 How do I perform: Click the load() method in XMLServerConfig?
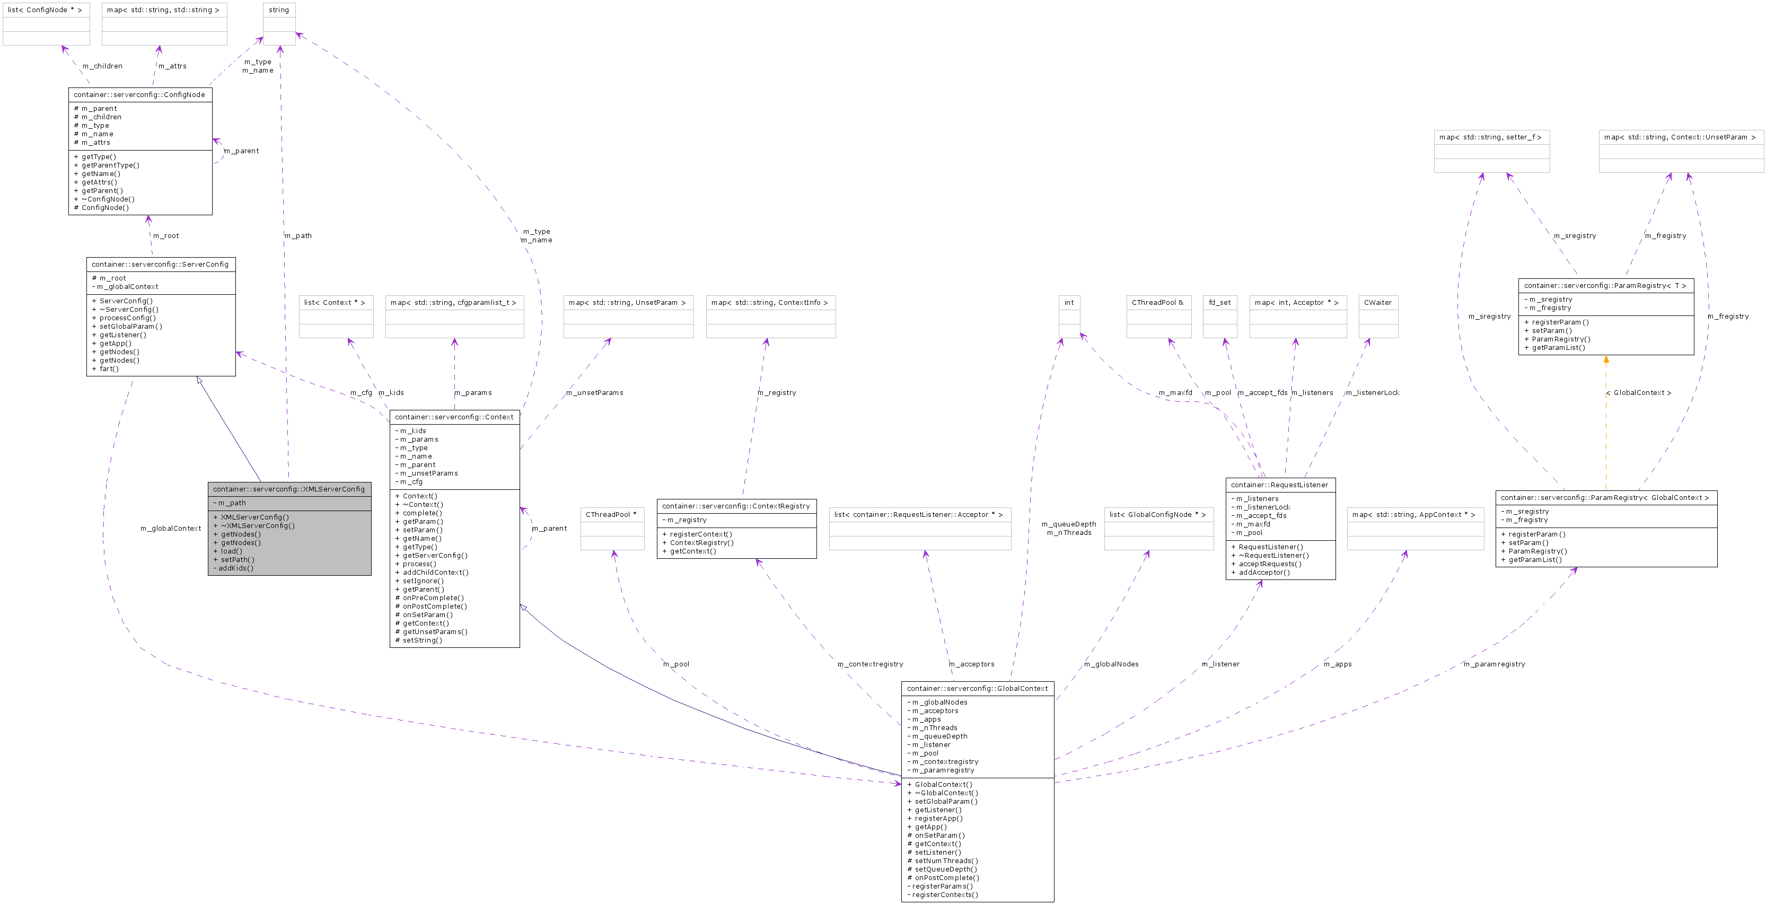(x=227, y=551)
